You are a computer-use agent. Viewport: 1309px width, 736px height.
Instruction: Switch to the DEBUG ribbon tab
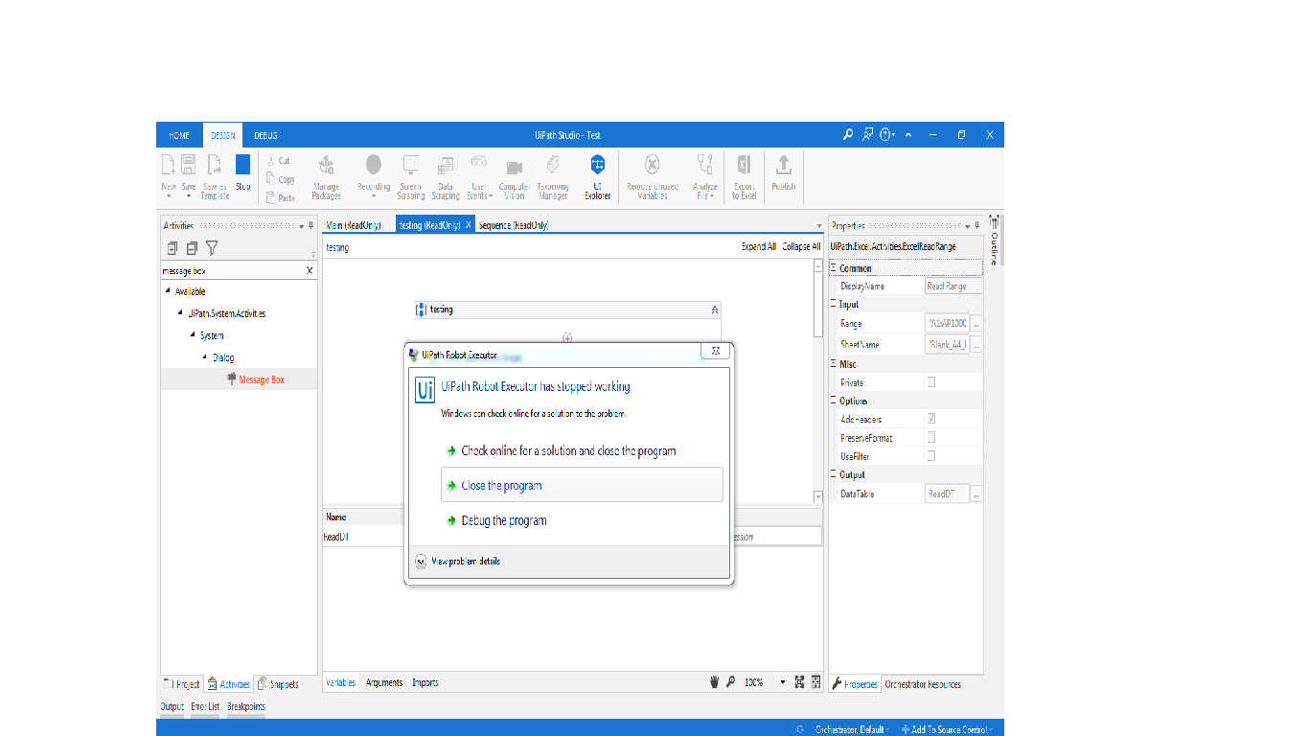265,134
